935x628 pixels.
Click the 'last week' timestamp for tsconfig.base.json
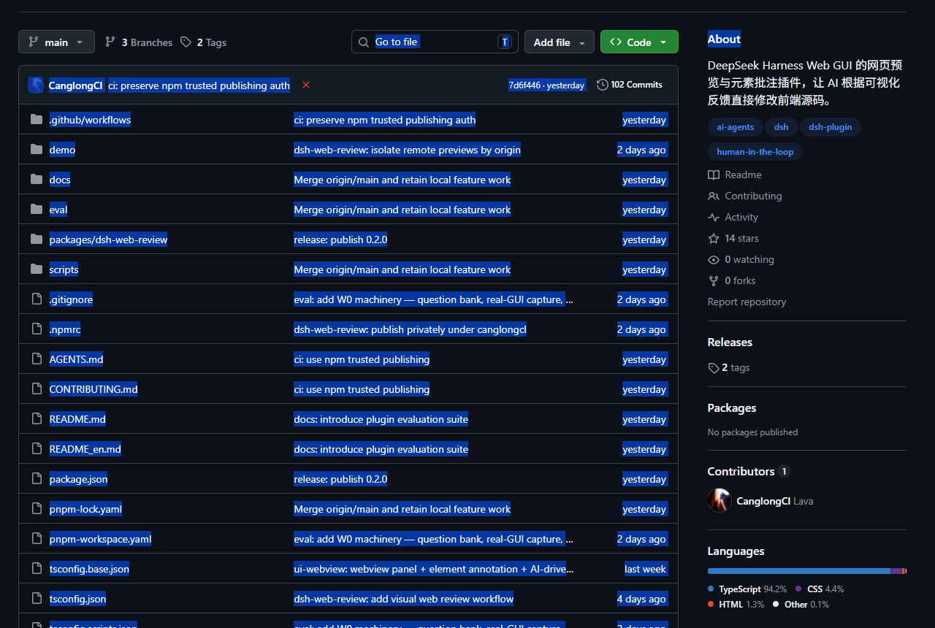646,569
